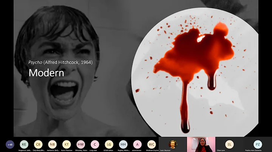Open the +48 more participants bubble

point(10,144)
